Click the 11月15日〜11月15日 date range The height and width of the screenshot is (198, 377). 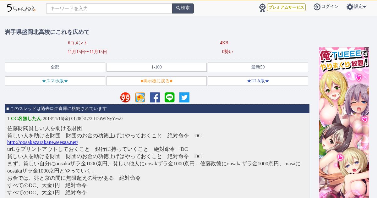(87, 52)
